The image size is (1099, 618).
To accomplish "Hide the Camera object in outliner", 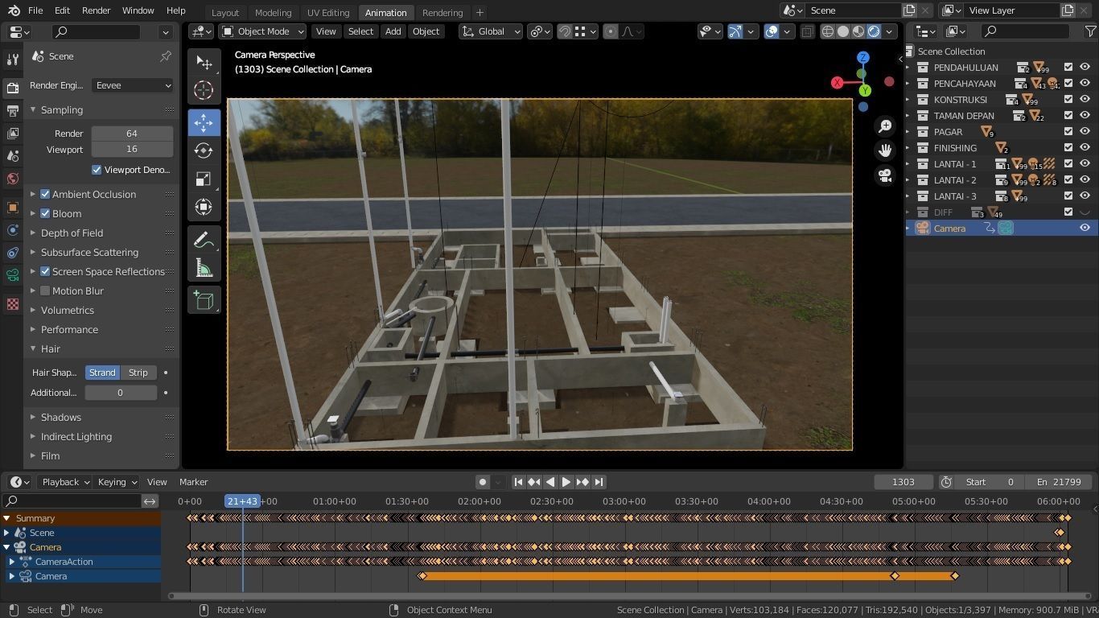I will coord(1085,229).
